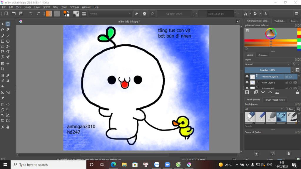Image resolution: width=301 pixels, height=169 pixels.
Task: Select the Text tool in the toolbox
Action: (x=8, y=24)
